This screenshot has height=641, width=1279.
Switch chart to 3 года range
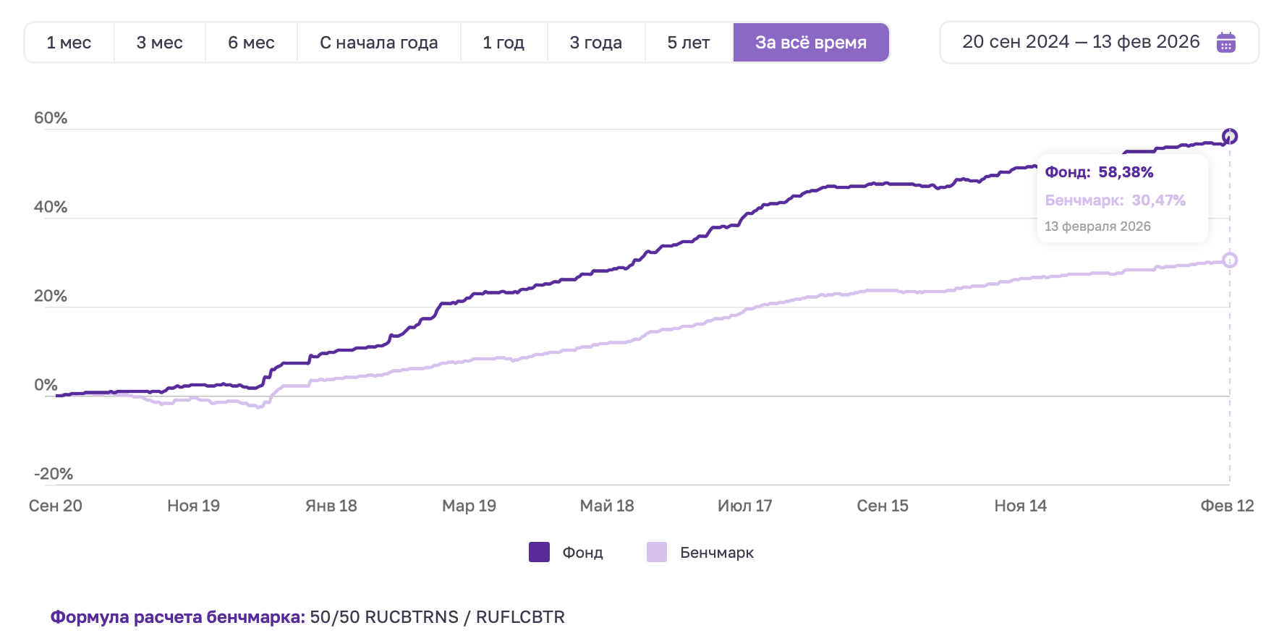(x=595, y=43)
